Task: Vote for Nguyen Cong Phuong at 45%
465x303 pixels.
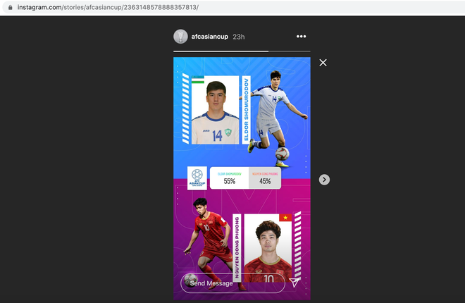Action: point(265,178)
